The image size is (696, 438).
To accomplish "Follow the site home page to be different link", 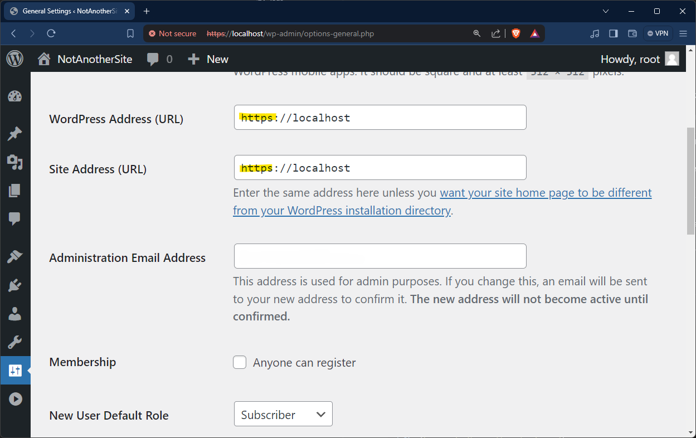I will pyautogui.click(x=545, y=193).
